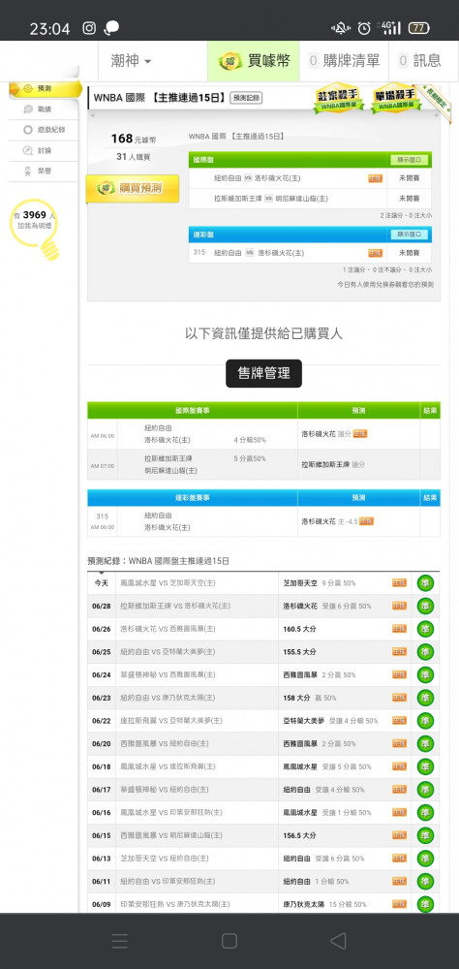Click the green 準 icon in the 06/22 row
459x969 pixels.
tap(425, 721)
